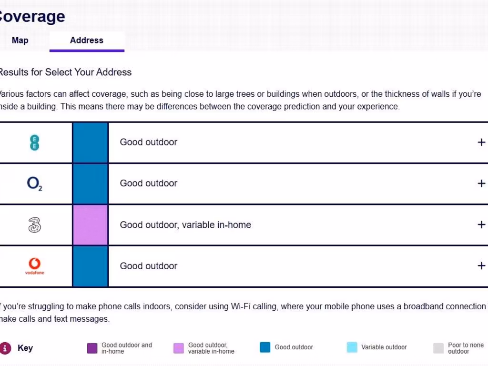The image size is (488, 366).
Task: Click the light blue Variable outdoor swatch
Action: 352,347
